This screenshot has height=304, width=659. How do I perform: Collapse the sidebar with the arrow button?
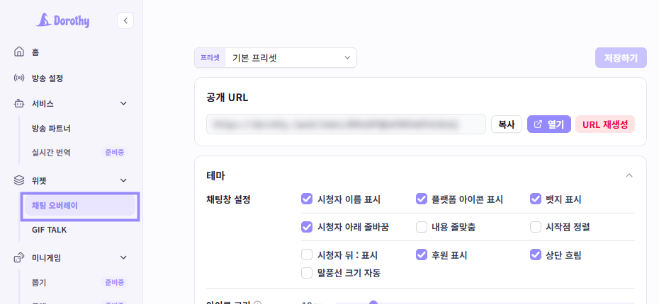[125, 21]
